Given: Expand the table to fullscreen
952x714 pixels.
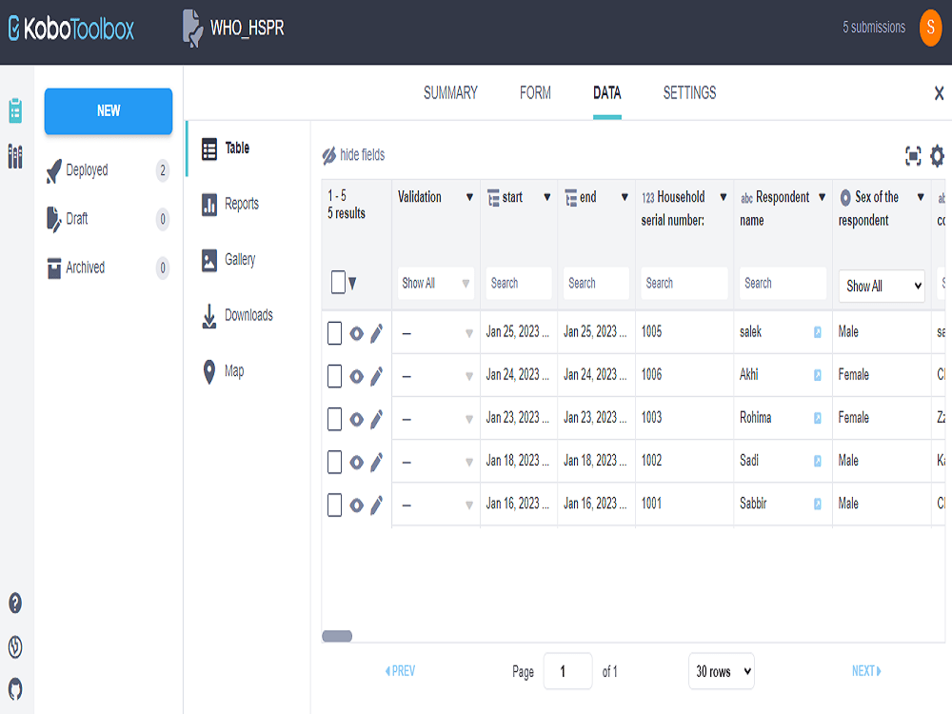Looking at the screenshot, I should coord(912,154).
